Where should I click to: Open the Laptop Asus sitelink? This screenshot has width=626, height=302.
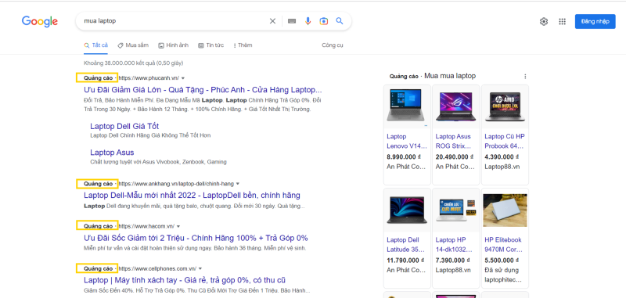pyautogui.click(x=112, y=153)
